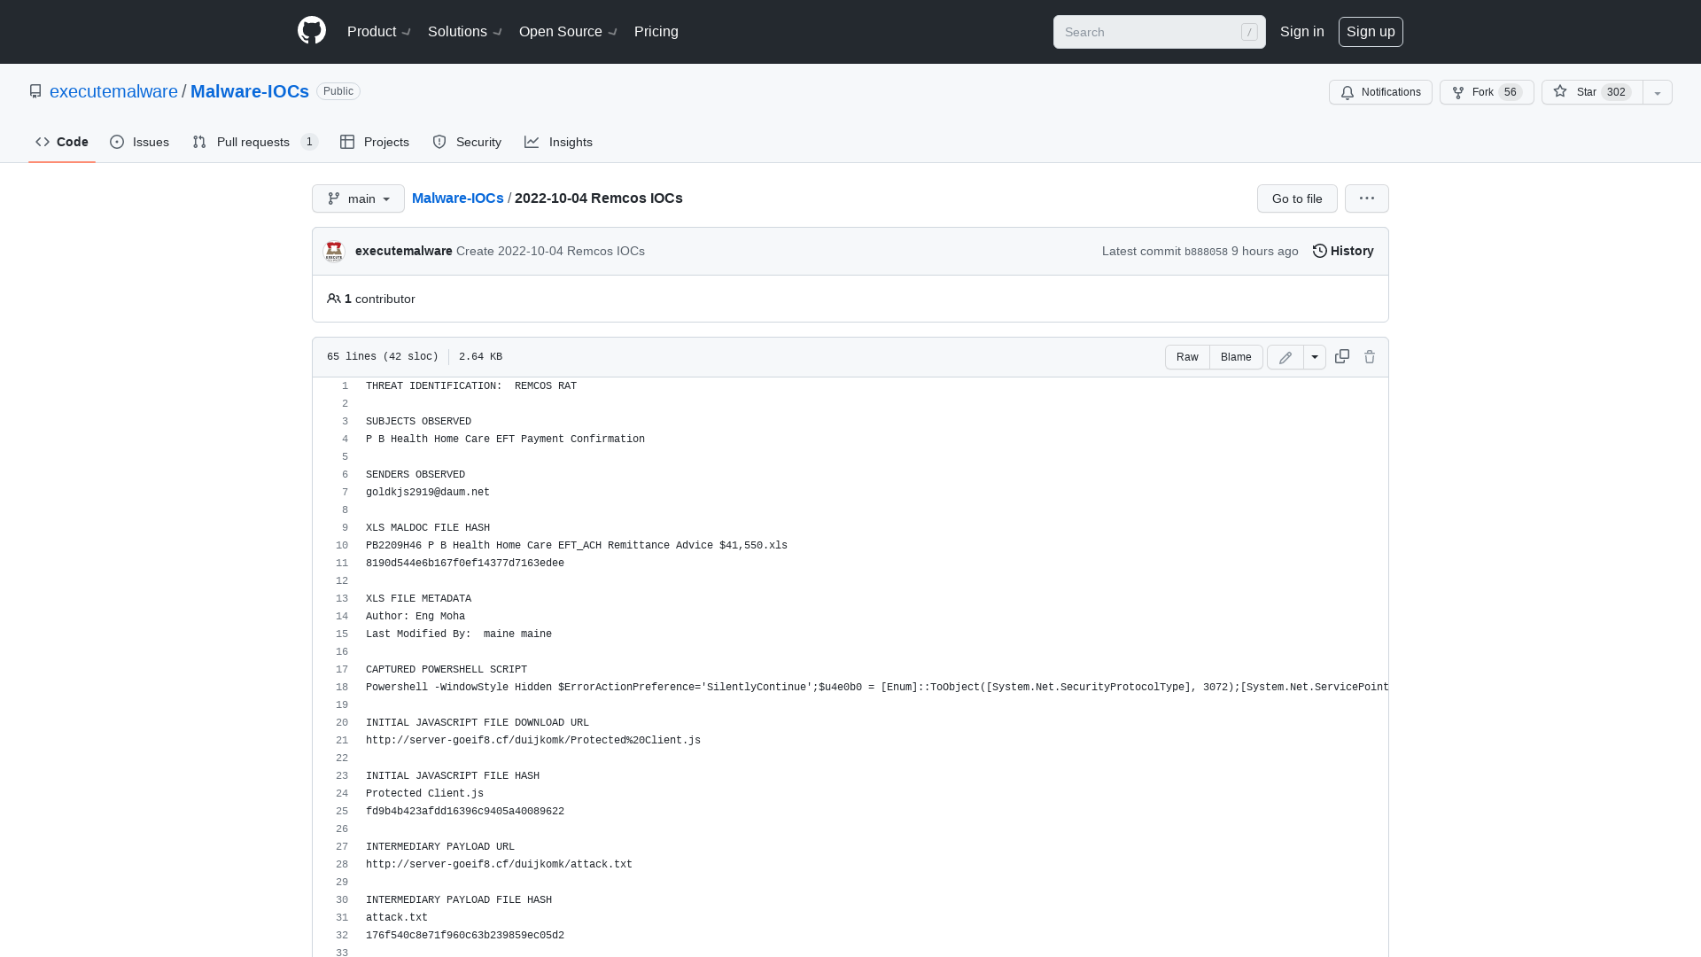The image size is (1701, 957).
Task: Click the Go to file button
Action: coord(1296,198)
